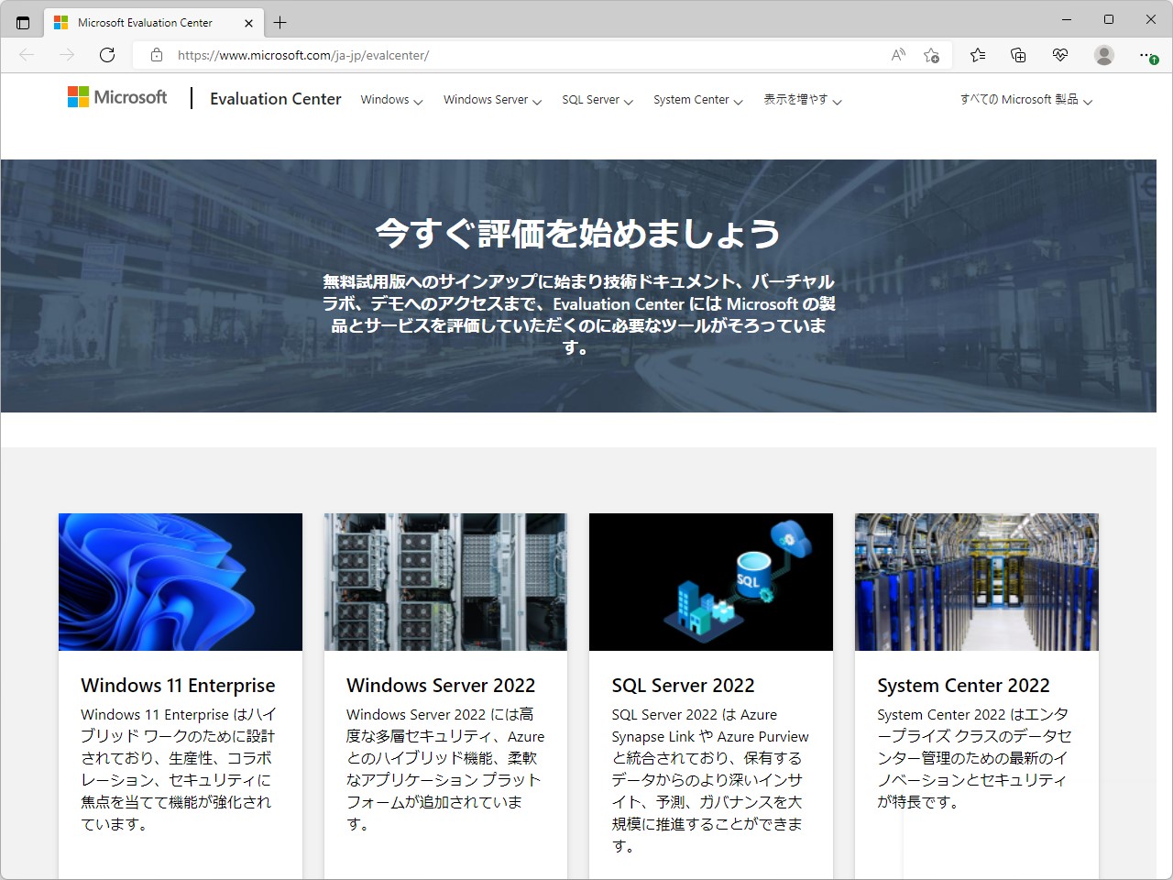Click the back navigation arrow
The width and height of the screenshot is (1173, 880).
(27, 55)
